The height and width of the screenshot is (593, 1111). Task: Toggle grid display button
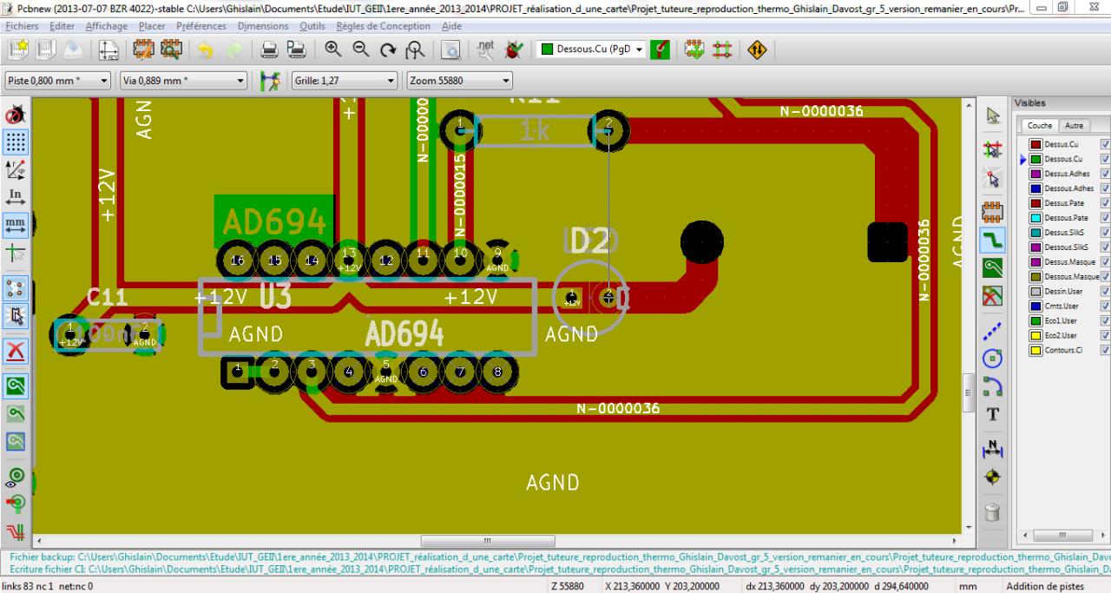click(16, 142)
